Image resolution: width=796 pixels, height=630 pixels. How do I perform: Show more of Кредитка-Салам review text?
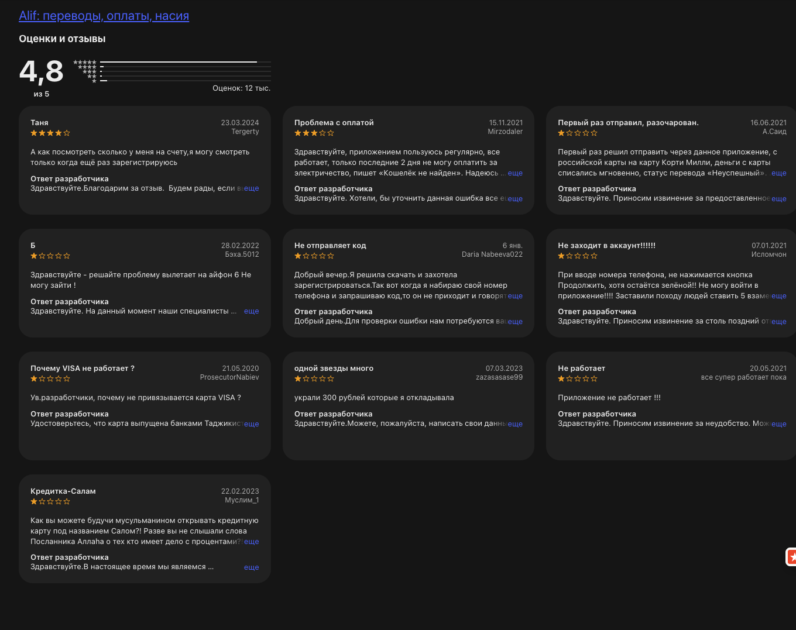coord(251,542)
